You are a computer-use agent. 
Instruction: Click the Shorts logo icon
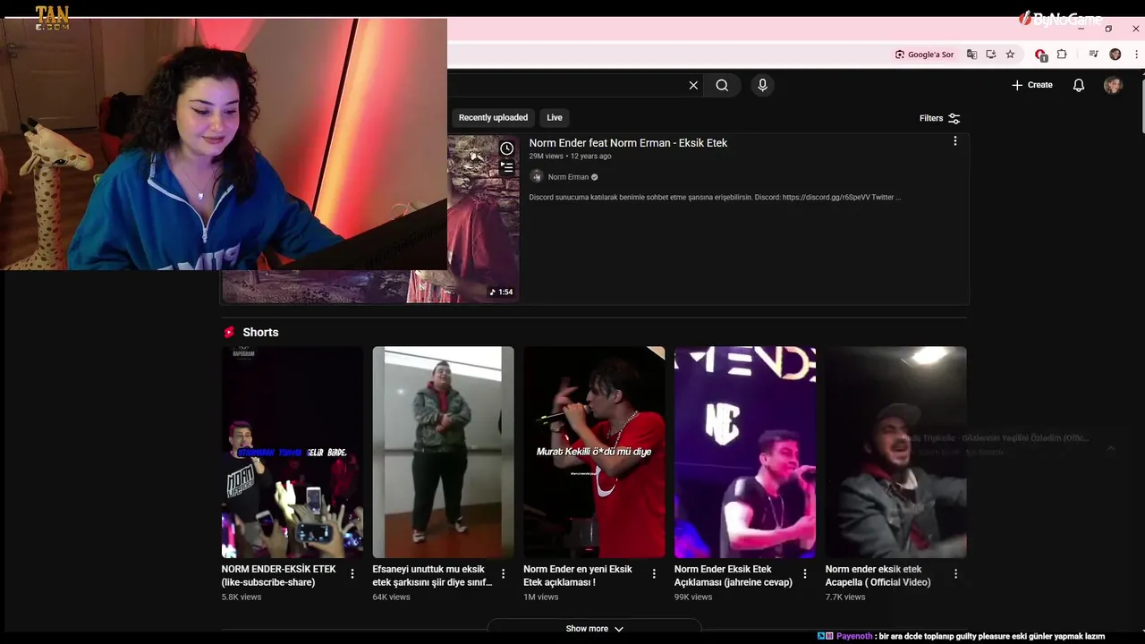pyautogui.click(x=229, y=332)
